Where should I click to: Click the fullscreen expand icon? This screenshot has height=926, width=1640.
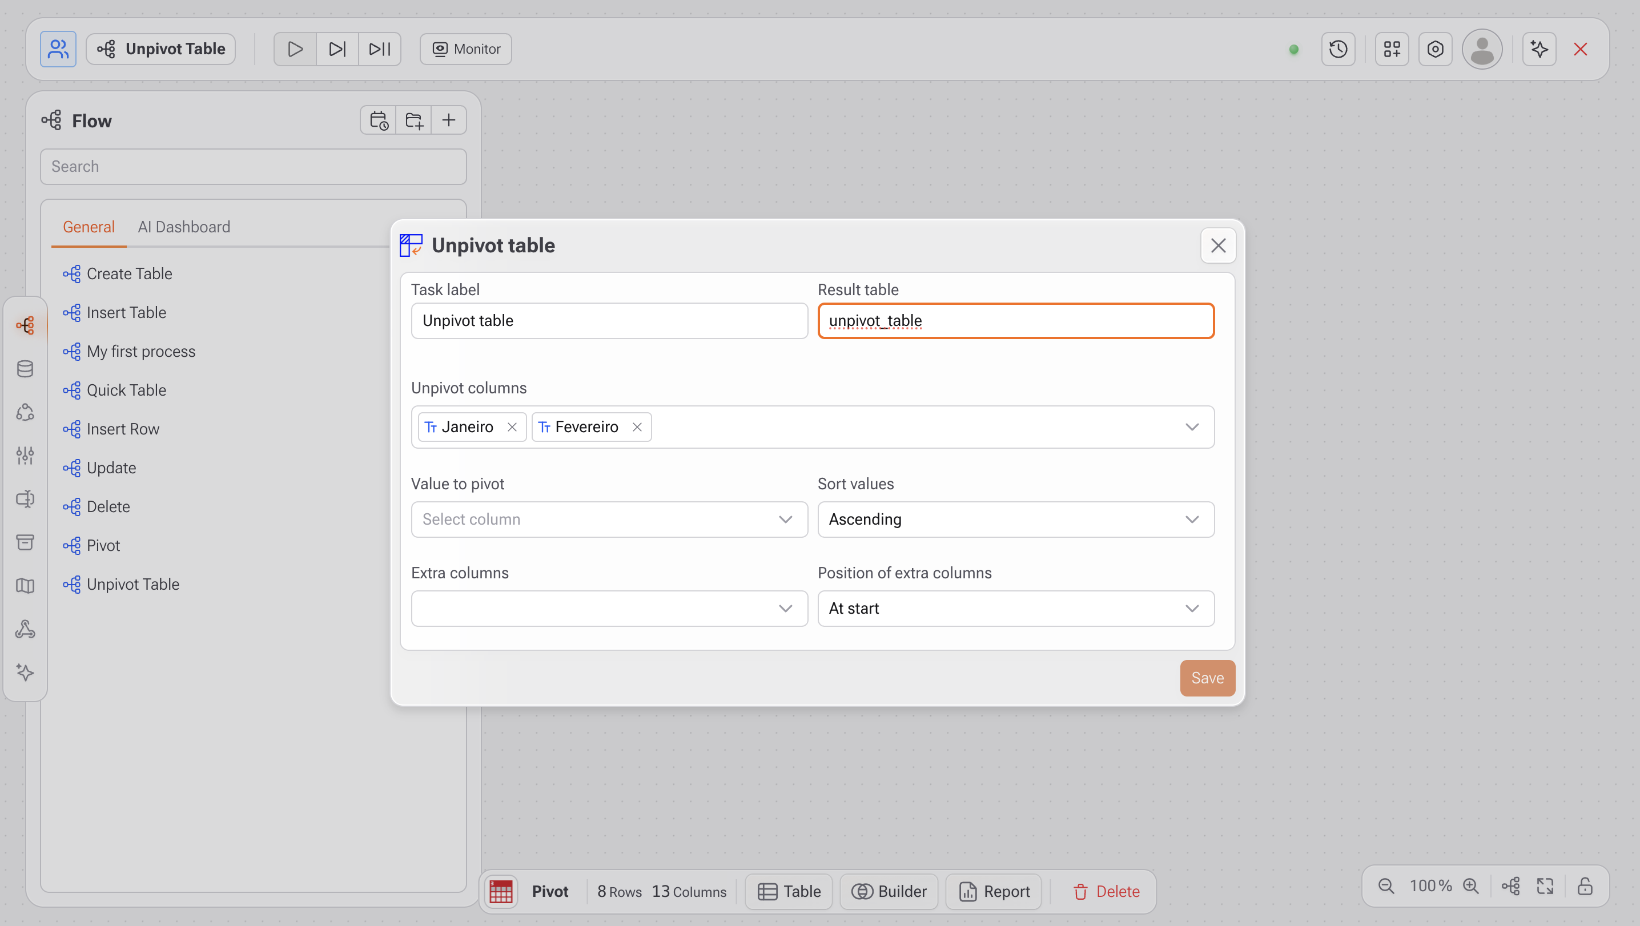(1545, 886)
